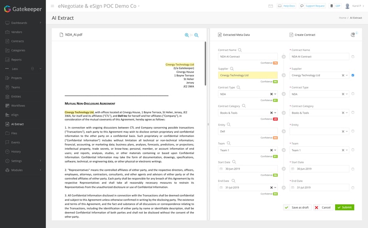Screen dimensions: 368x228
Task: Click the AI assistant icon near Create Contract
Action: (x=353, y=34)
